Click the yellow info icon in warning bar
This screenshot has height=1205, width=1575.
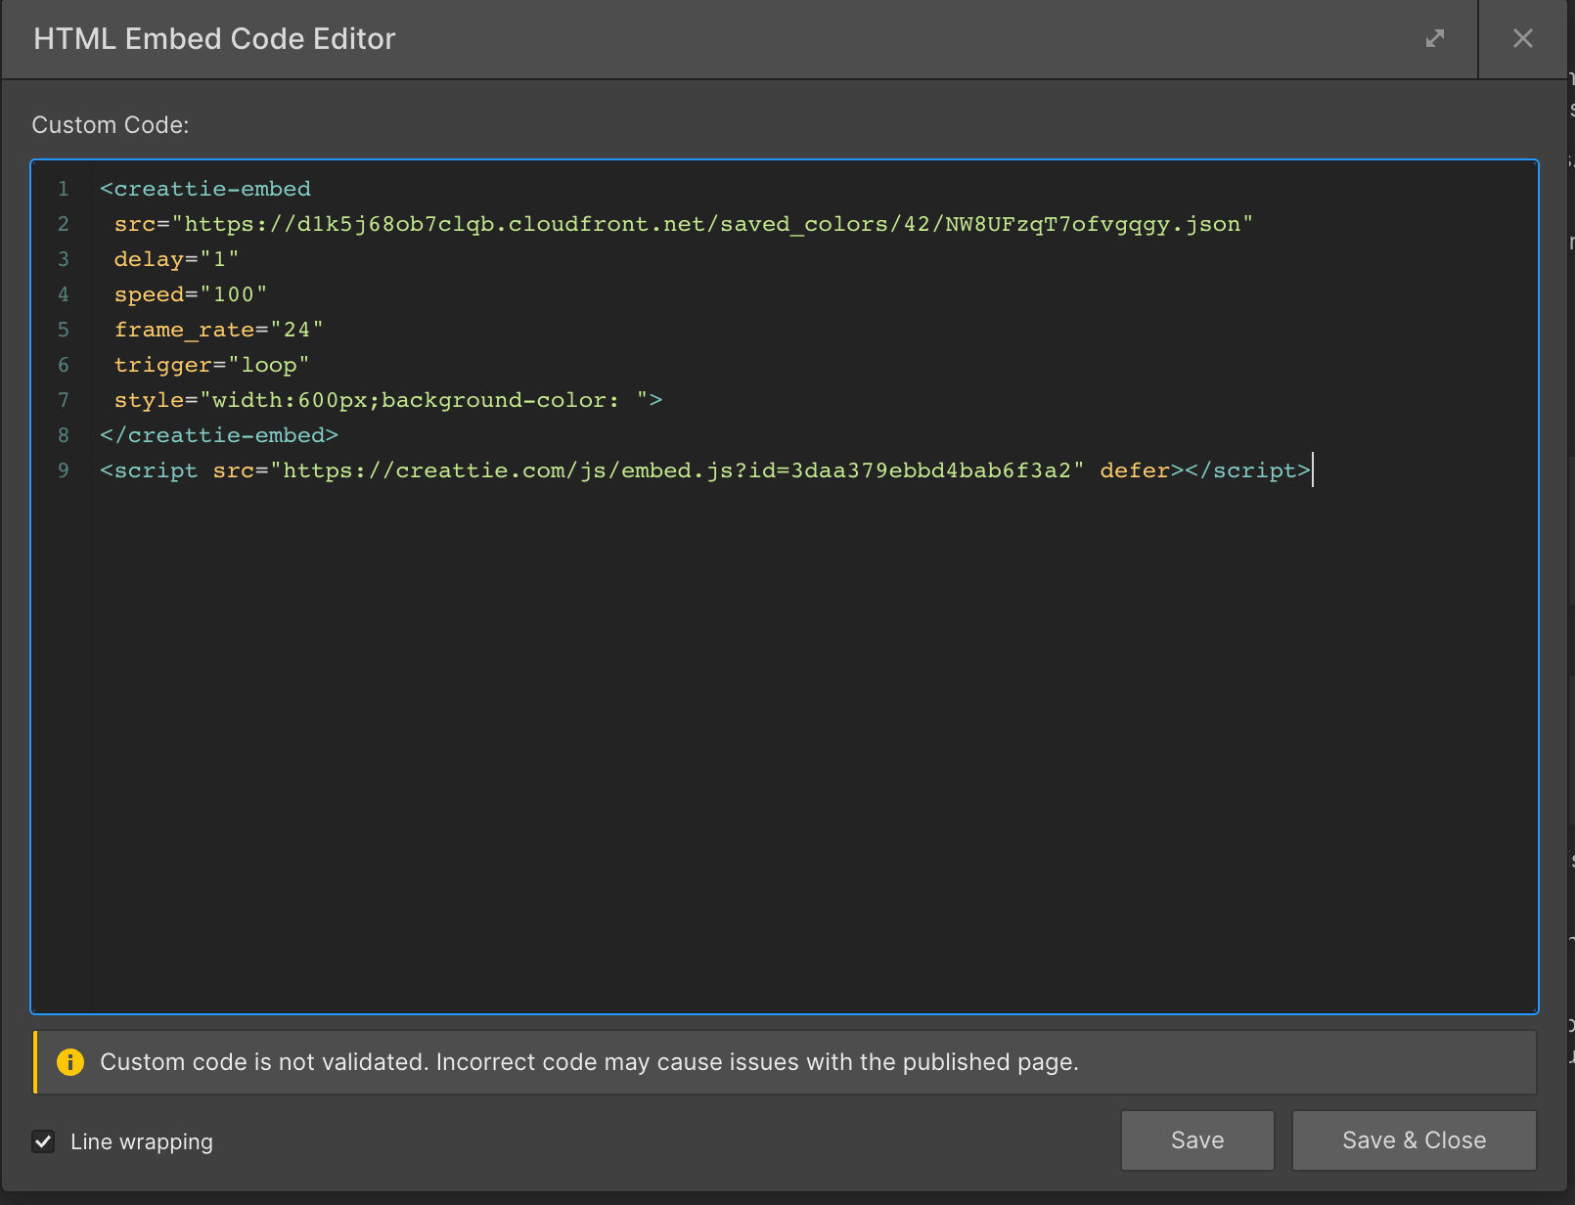(70, 1062)
